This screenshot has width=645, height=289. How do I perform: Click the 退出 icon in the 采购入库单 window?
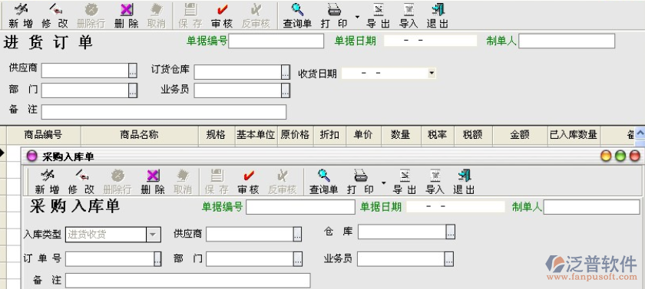click(464, 182)
